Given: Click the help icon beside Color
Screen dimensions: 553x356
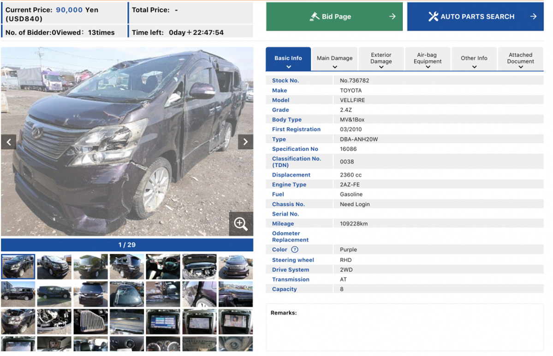Looking at the screenshot, I should point(295,250).
